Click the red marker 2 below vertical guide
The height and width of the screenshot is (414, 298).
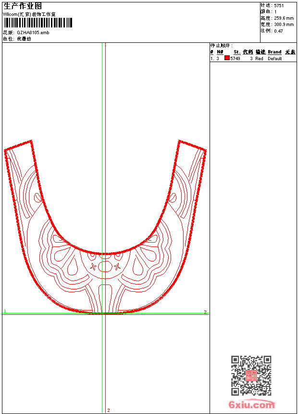[109, 410]
